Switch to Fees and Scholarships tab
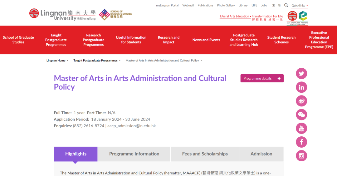The image size is (337, 176). (x=205, y=154)
